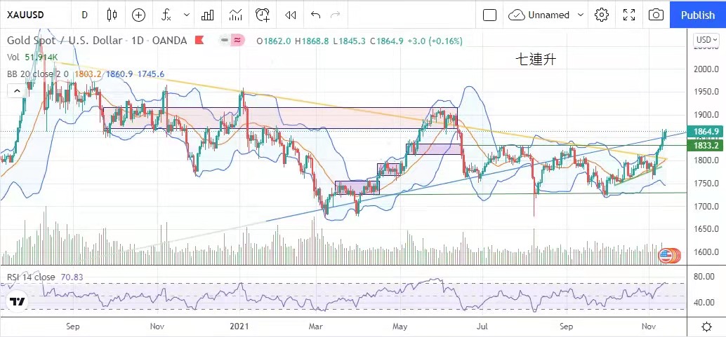Create an alert with the clock icon

(263, 15)
